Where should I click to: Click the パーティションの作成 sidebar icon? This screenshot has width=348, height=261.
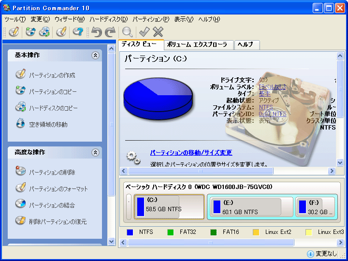tap(20, 74)
